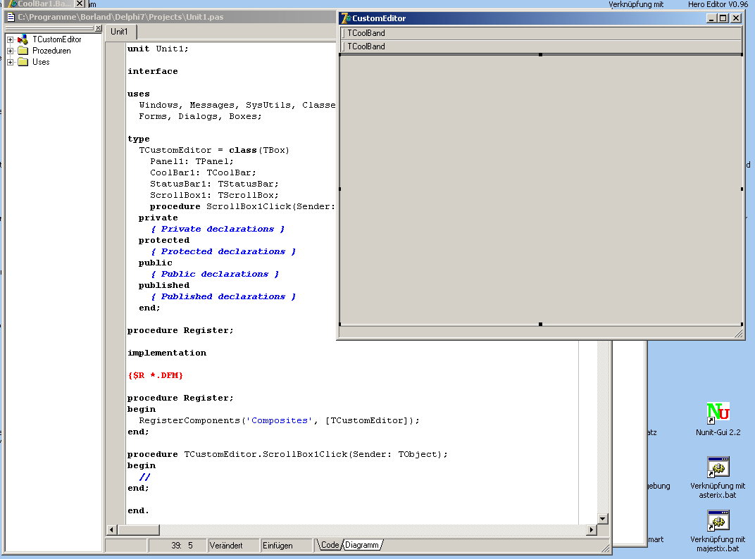Viewport: 755px width, 559px height.
Task: Select the majestix.bat shortcut icon
Action: pos(718,521)
